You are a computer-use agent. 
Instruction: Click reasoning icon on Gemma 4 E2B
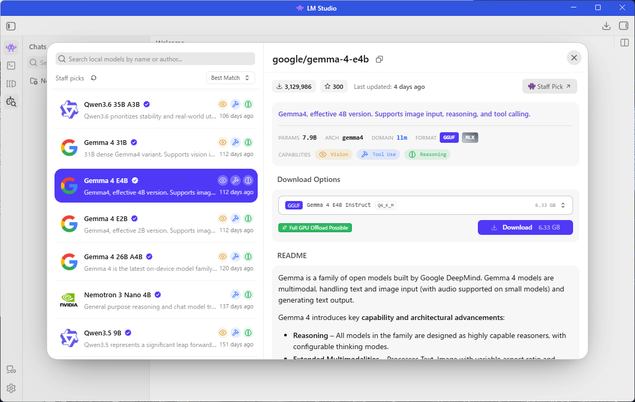click(x=248, y=218)
